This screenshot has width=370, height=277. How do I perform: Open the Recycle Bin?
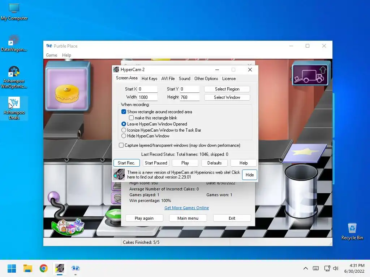(352, 231)
